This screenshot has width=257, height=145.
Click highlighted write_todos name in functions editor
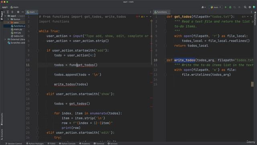tap(185, 60)
